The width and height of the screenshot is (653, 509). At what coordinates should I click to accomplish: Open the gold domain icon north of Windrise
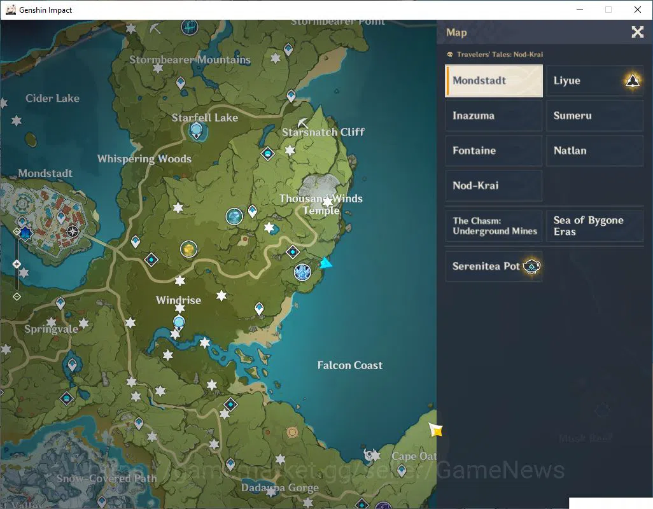[x=188, y=249]
